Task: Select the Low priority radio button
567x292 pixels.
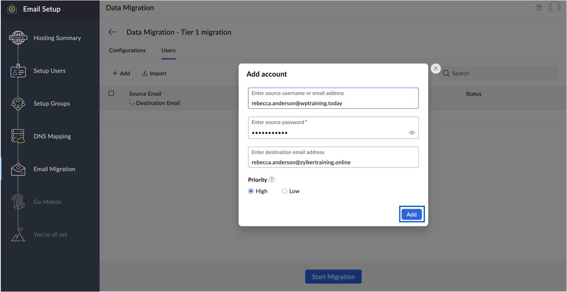Action: (285, 191)
